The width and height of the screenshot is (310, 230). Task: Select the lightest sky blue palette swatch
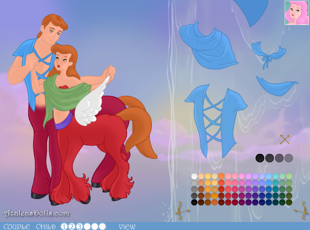pos(269,176)
